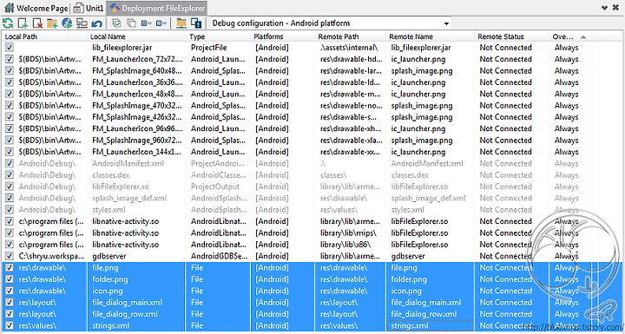Uncheck the lib_fileexplorer.jar row checkbox
Viewport: 625px width, 334px height.
pos(9,48)
